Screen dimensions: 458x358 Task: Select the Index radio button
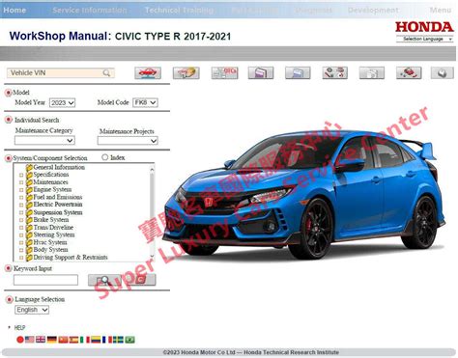[104, 157]
